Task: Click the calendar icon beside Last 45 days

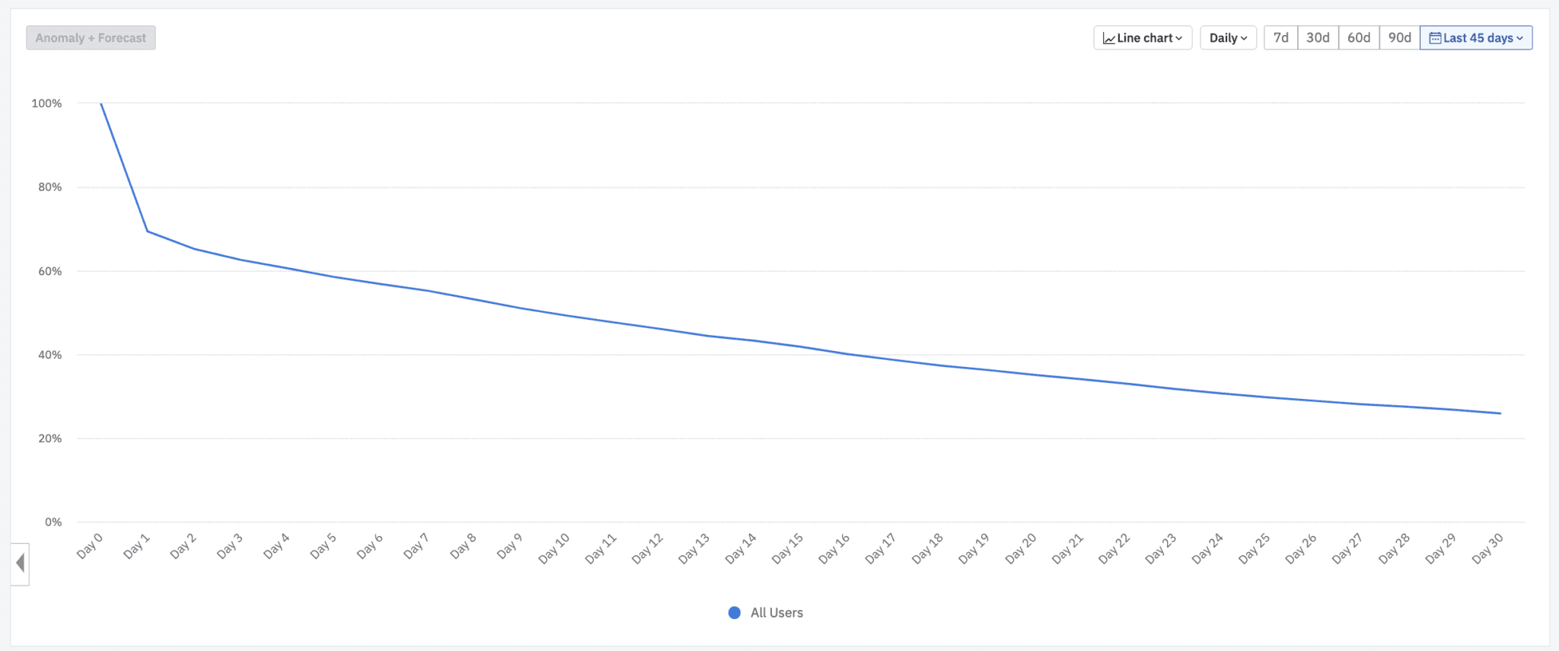Action: (1434, 37)
